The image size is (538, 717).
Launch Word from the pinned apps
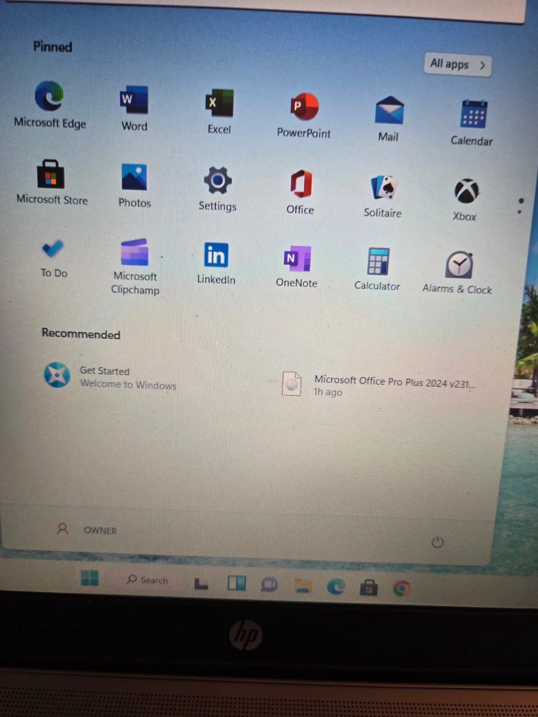click(x=134, y=101)
